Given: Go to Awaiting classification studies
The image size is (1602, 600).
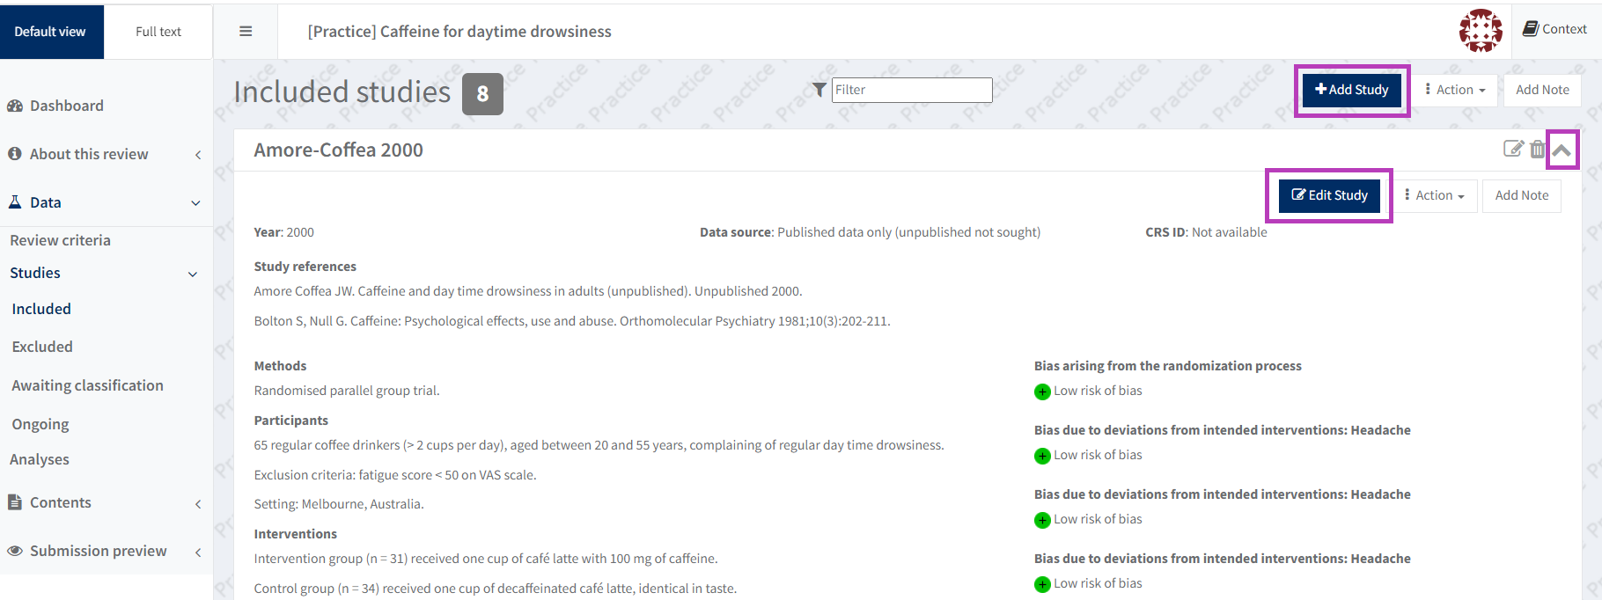Looking at the screenshot, I should click(x=87, y=385).
